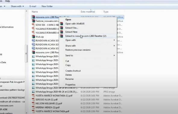Select NELSON WILLIAMS (1).pdf file name
This screenshot has height=114, width=178.
49,104
